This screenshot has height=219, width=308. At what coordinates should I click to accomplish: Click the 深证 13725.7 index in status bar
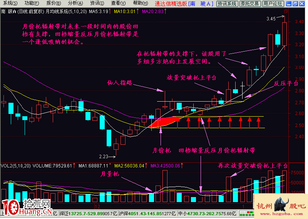(x=88, y=214)
